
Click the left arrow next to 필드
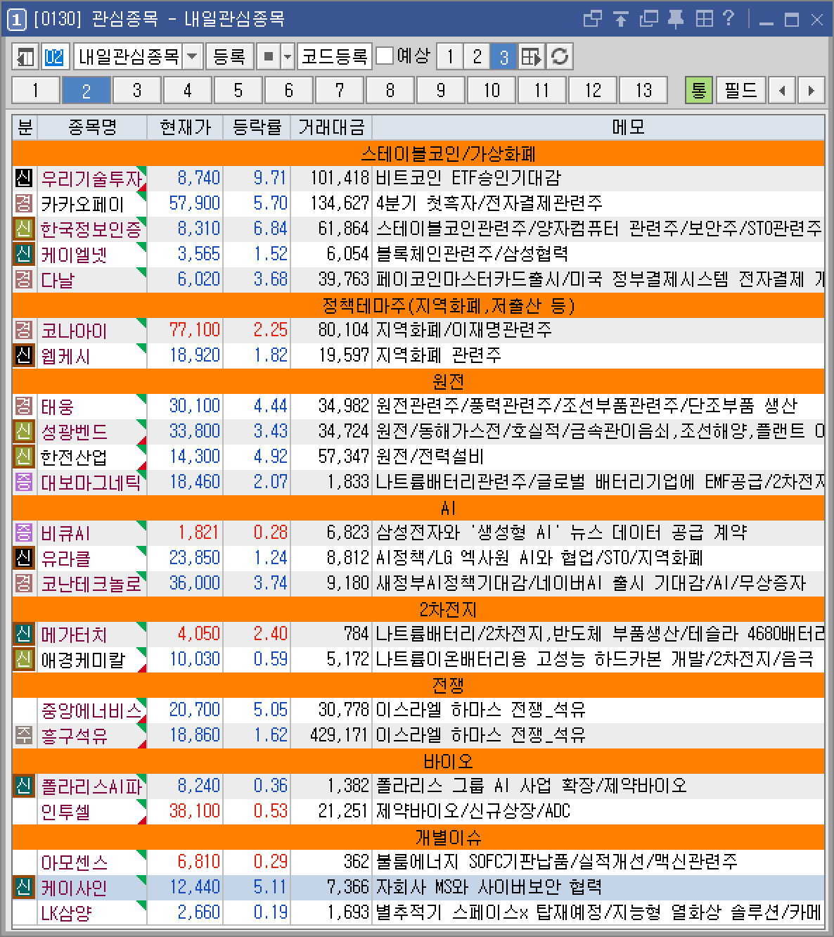pos(783,90)
